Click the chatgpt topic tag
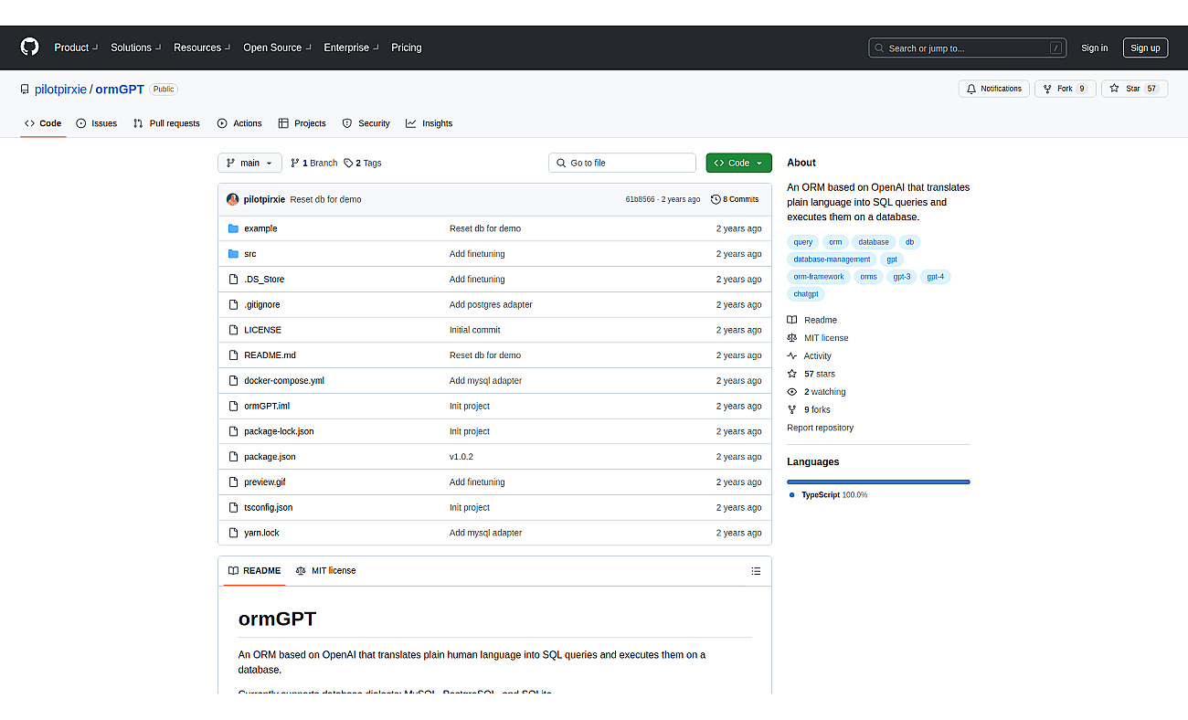This screenshot has height=720, width=1188. click(x=806, y=294)
